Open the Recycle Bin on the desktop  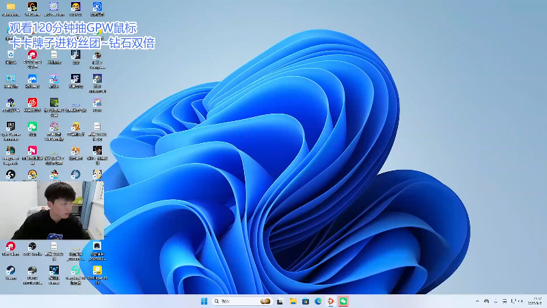click(x=11, y=55)
